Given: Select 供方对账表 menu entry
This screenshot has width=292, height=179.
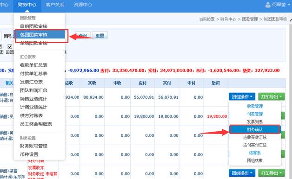Looking at the screenshot, I should pos(32,115).
